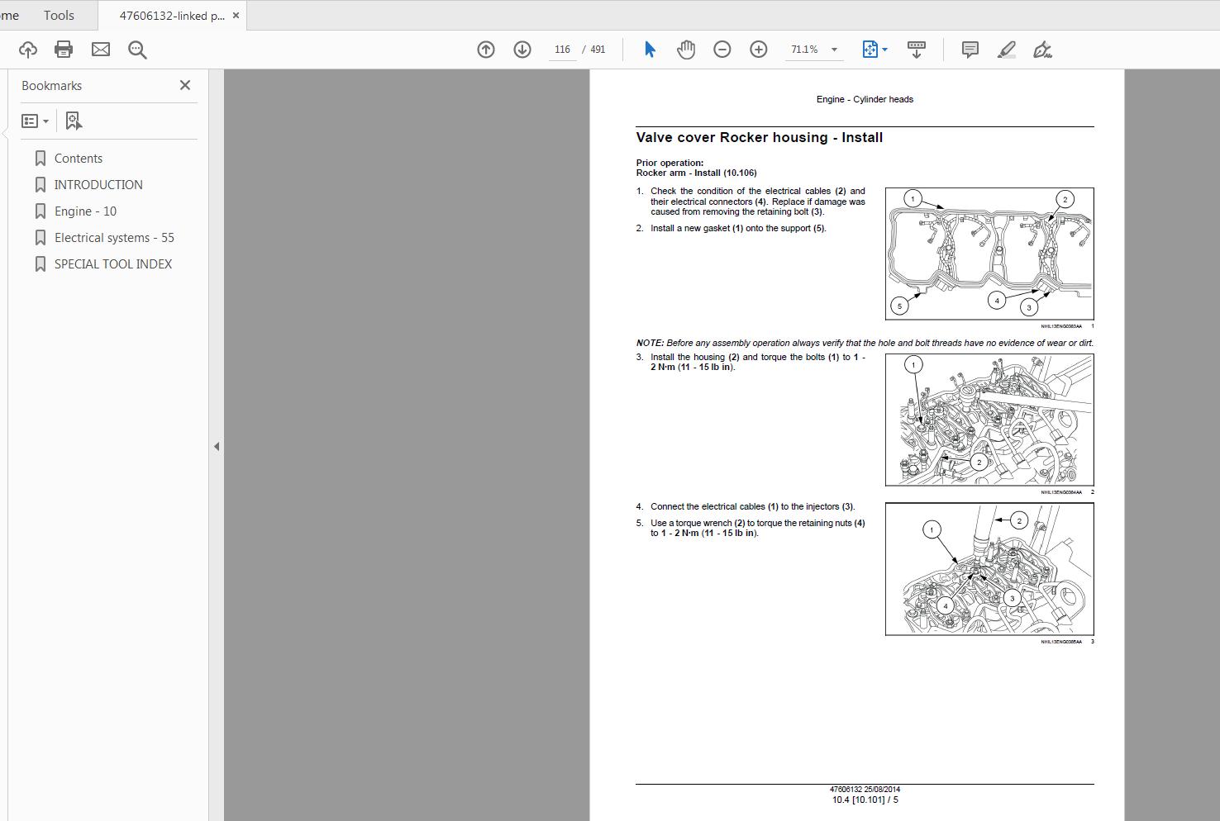Click the upload to cloud icon

pyautogui.click(x=28, y=50)
